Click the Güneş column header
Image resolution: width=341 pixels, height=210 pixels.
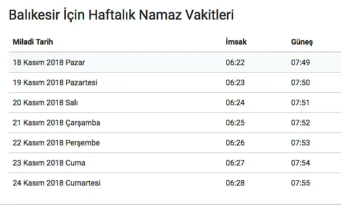302,42
